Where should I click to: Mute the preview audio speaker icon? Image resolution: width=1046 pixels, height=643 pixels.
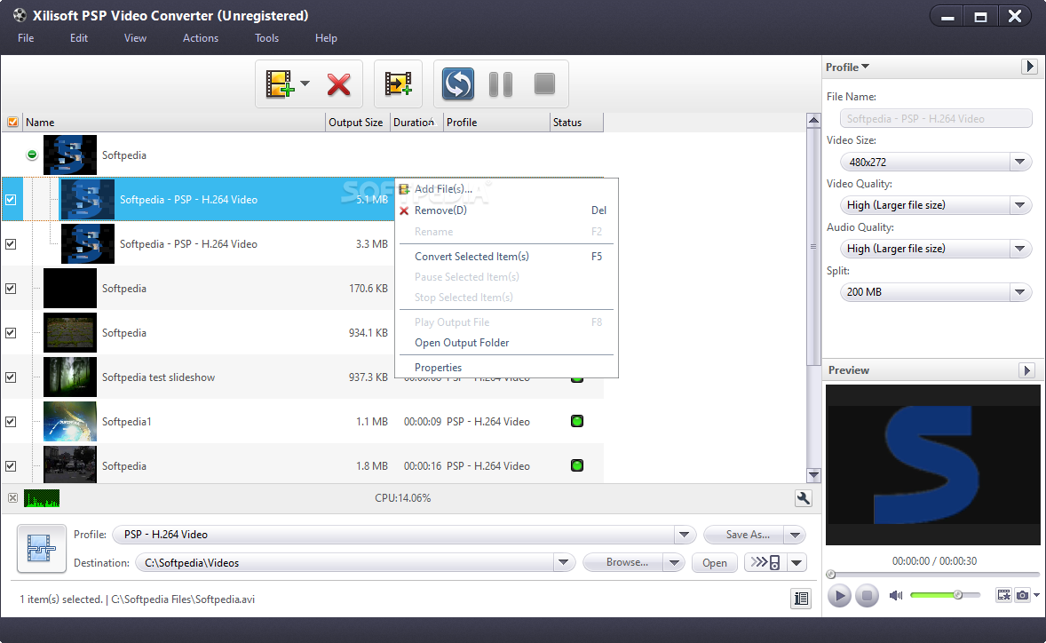[896, 595]
